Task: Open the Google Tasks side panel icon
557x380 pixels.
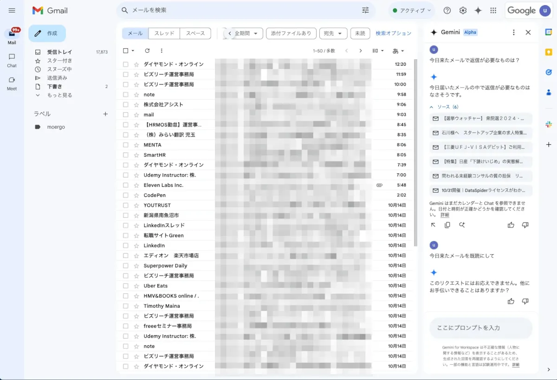Action: (549, 72)
